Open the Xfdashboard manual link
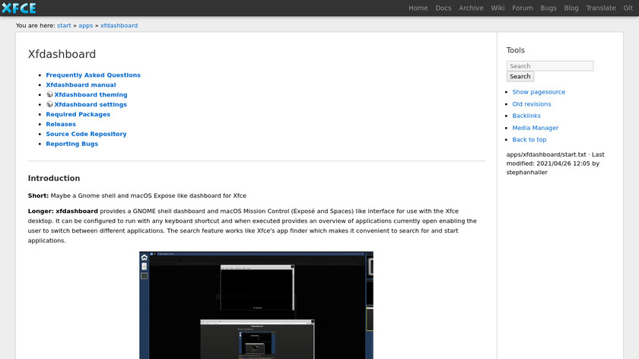The image size is (639, 359). (x=81, y=84)
